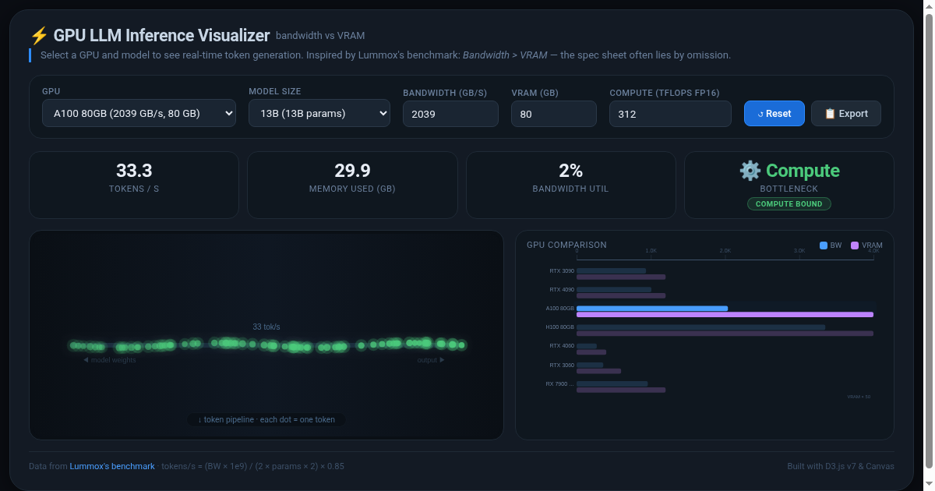Click the RX 7900 chart label
935x491 pixels.
coord(560,384)
